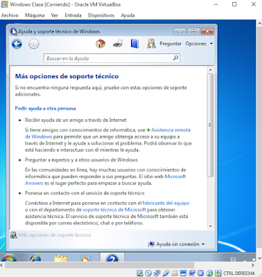262x277 pixels.
Task: Click the Help window title bar icon
Action: (x=13, y=31)
